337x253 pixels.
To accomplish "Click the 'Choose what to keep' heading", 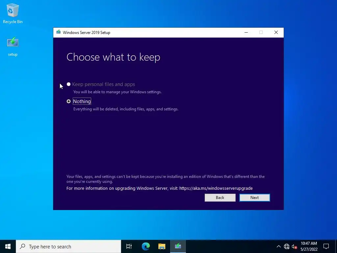I will 113,57.
